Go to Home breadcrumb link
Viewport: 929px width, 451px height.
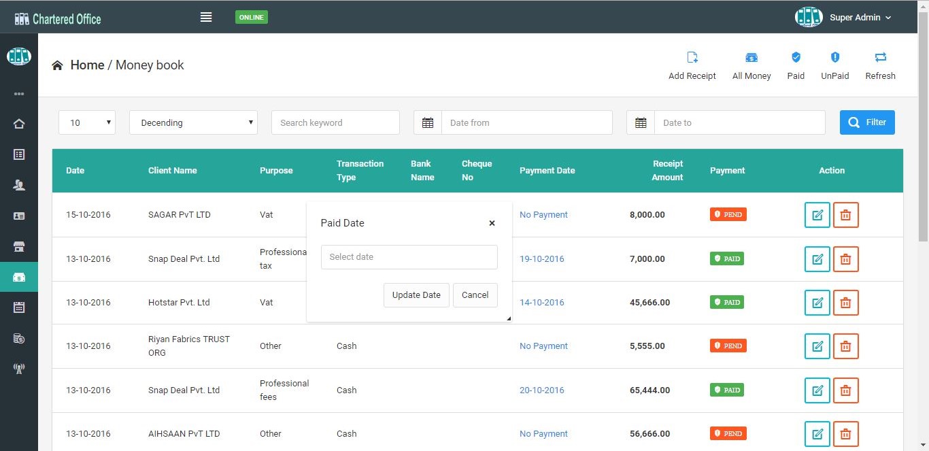point(87,65)
